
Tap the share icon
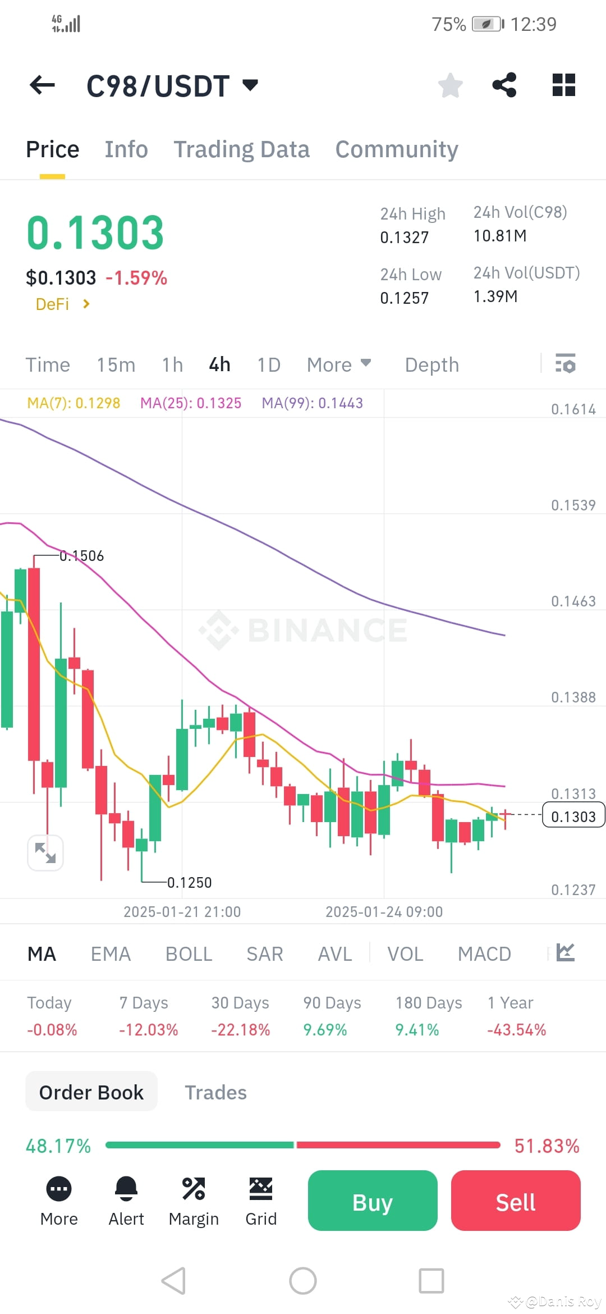[504, 85]
